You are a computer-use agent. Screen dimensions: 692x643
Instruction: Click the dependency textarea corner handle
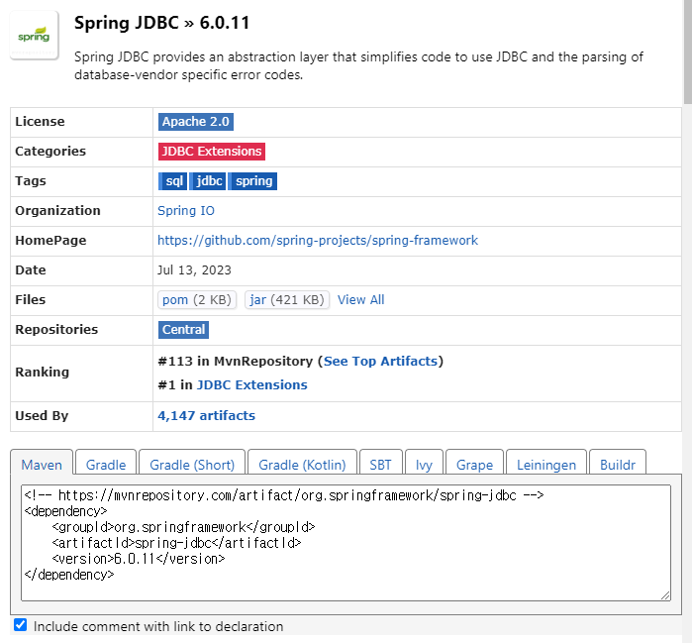(x=665, y=595)
